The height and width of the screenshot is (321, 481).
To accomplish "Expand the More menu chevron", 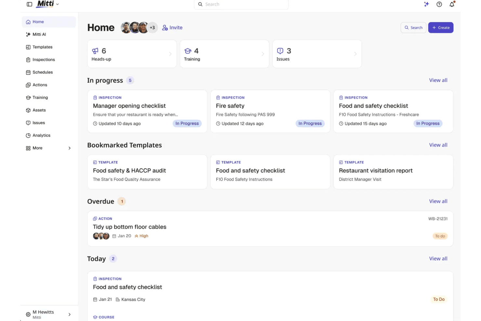I will coord(70,148).
